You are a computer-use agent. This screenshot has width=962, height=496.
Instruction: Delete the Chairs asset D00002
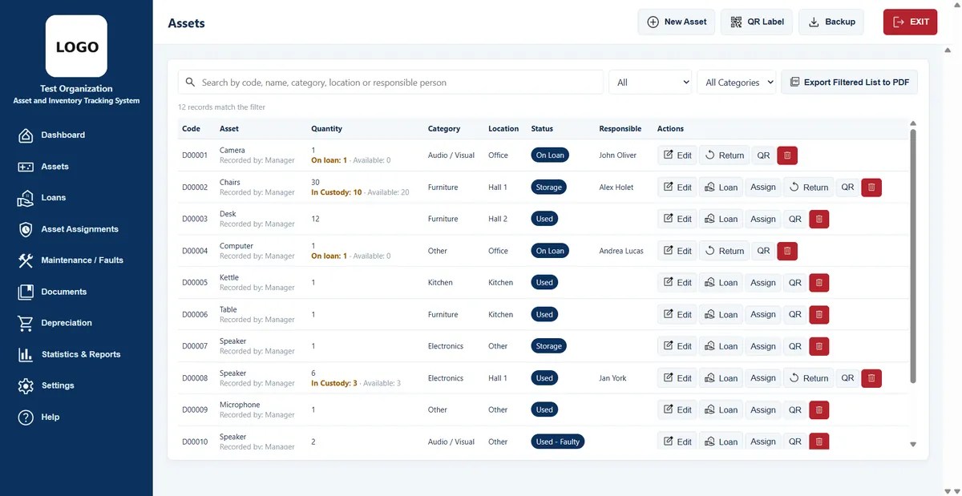coord(871,188)
